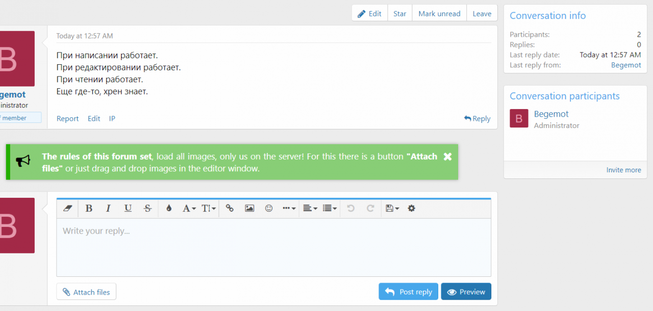Click the insert link icon

click(x=230, y=208)
